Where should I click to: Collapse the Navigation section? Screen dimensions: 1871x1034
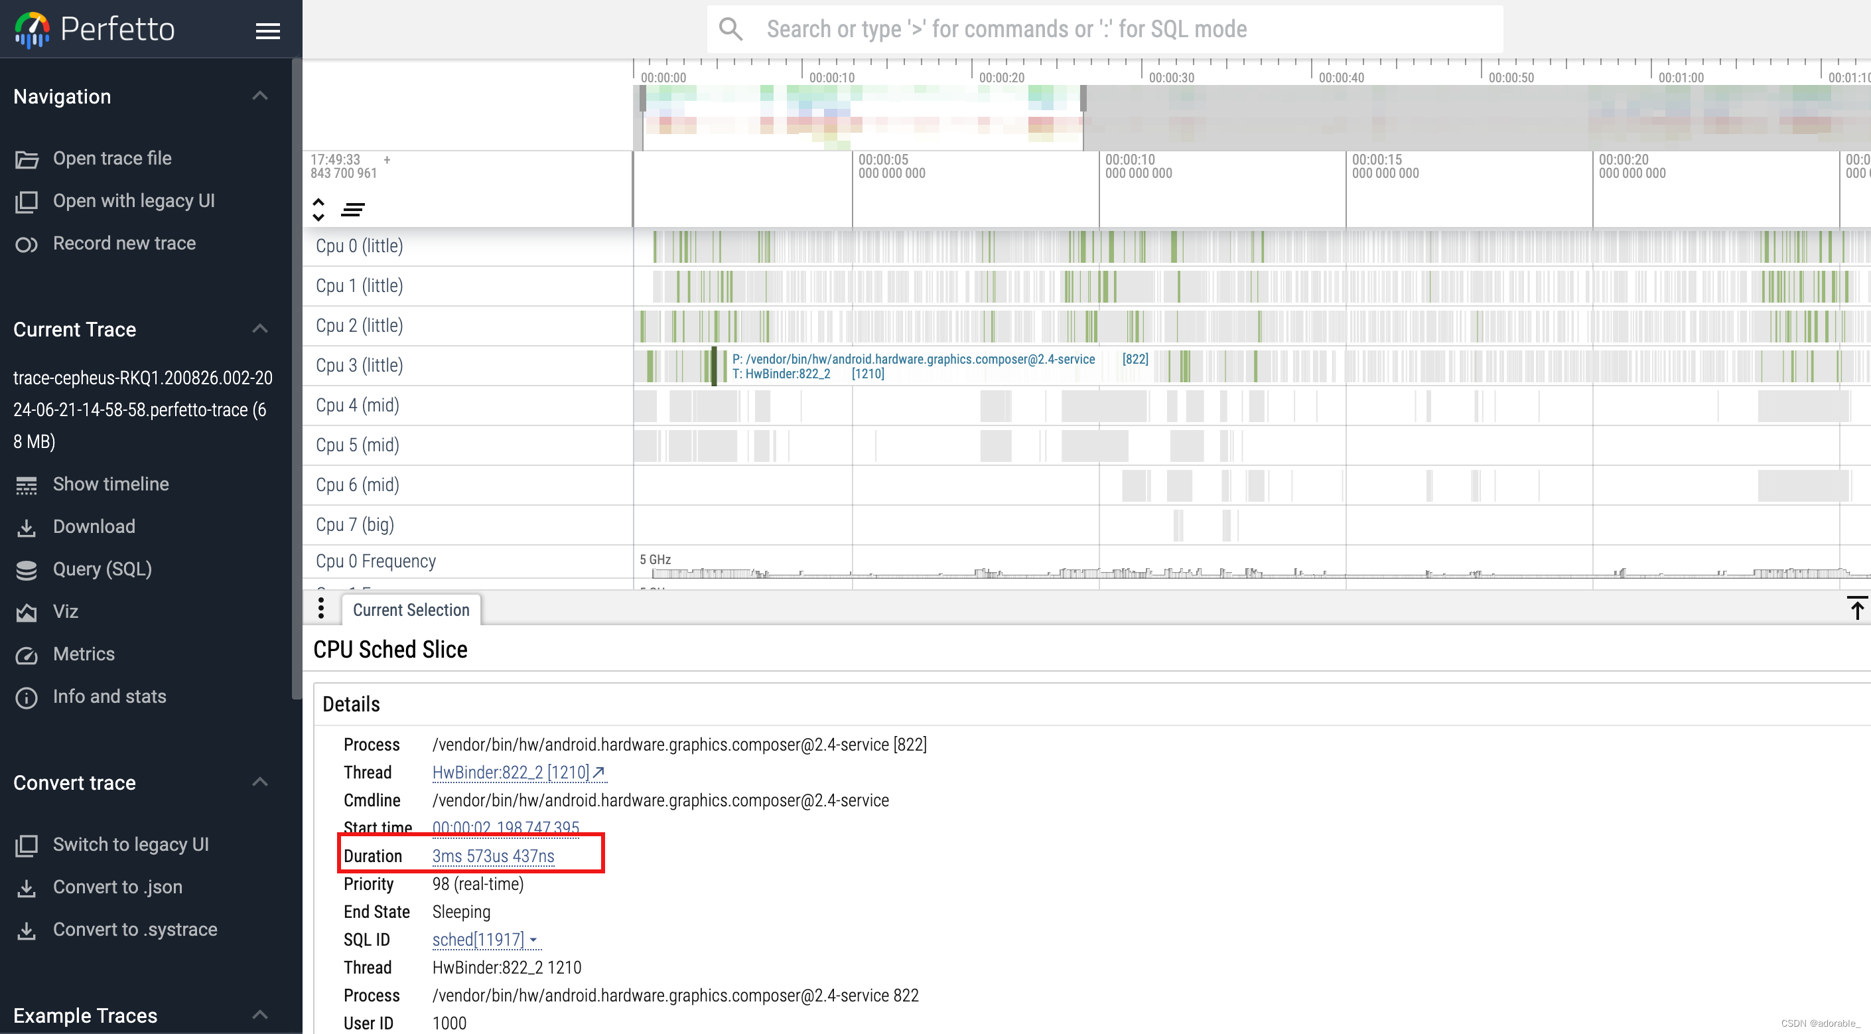(259, 96)
